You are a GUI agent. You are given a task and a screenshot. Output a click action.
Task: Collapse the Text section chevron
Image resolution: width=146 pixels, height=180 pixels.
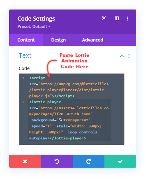[x=122, y=56]
